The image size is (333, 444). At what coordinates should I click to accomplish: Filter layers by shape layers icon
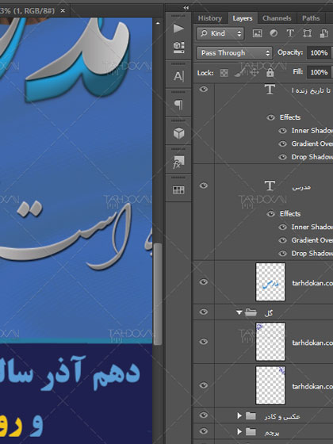click(x=308, y=33)
